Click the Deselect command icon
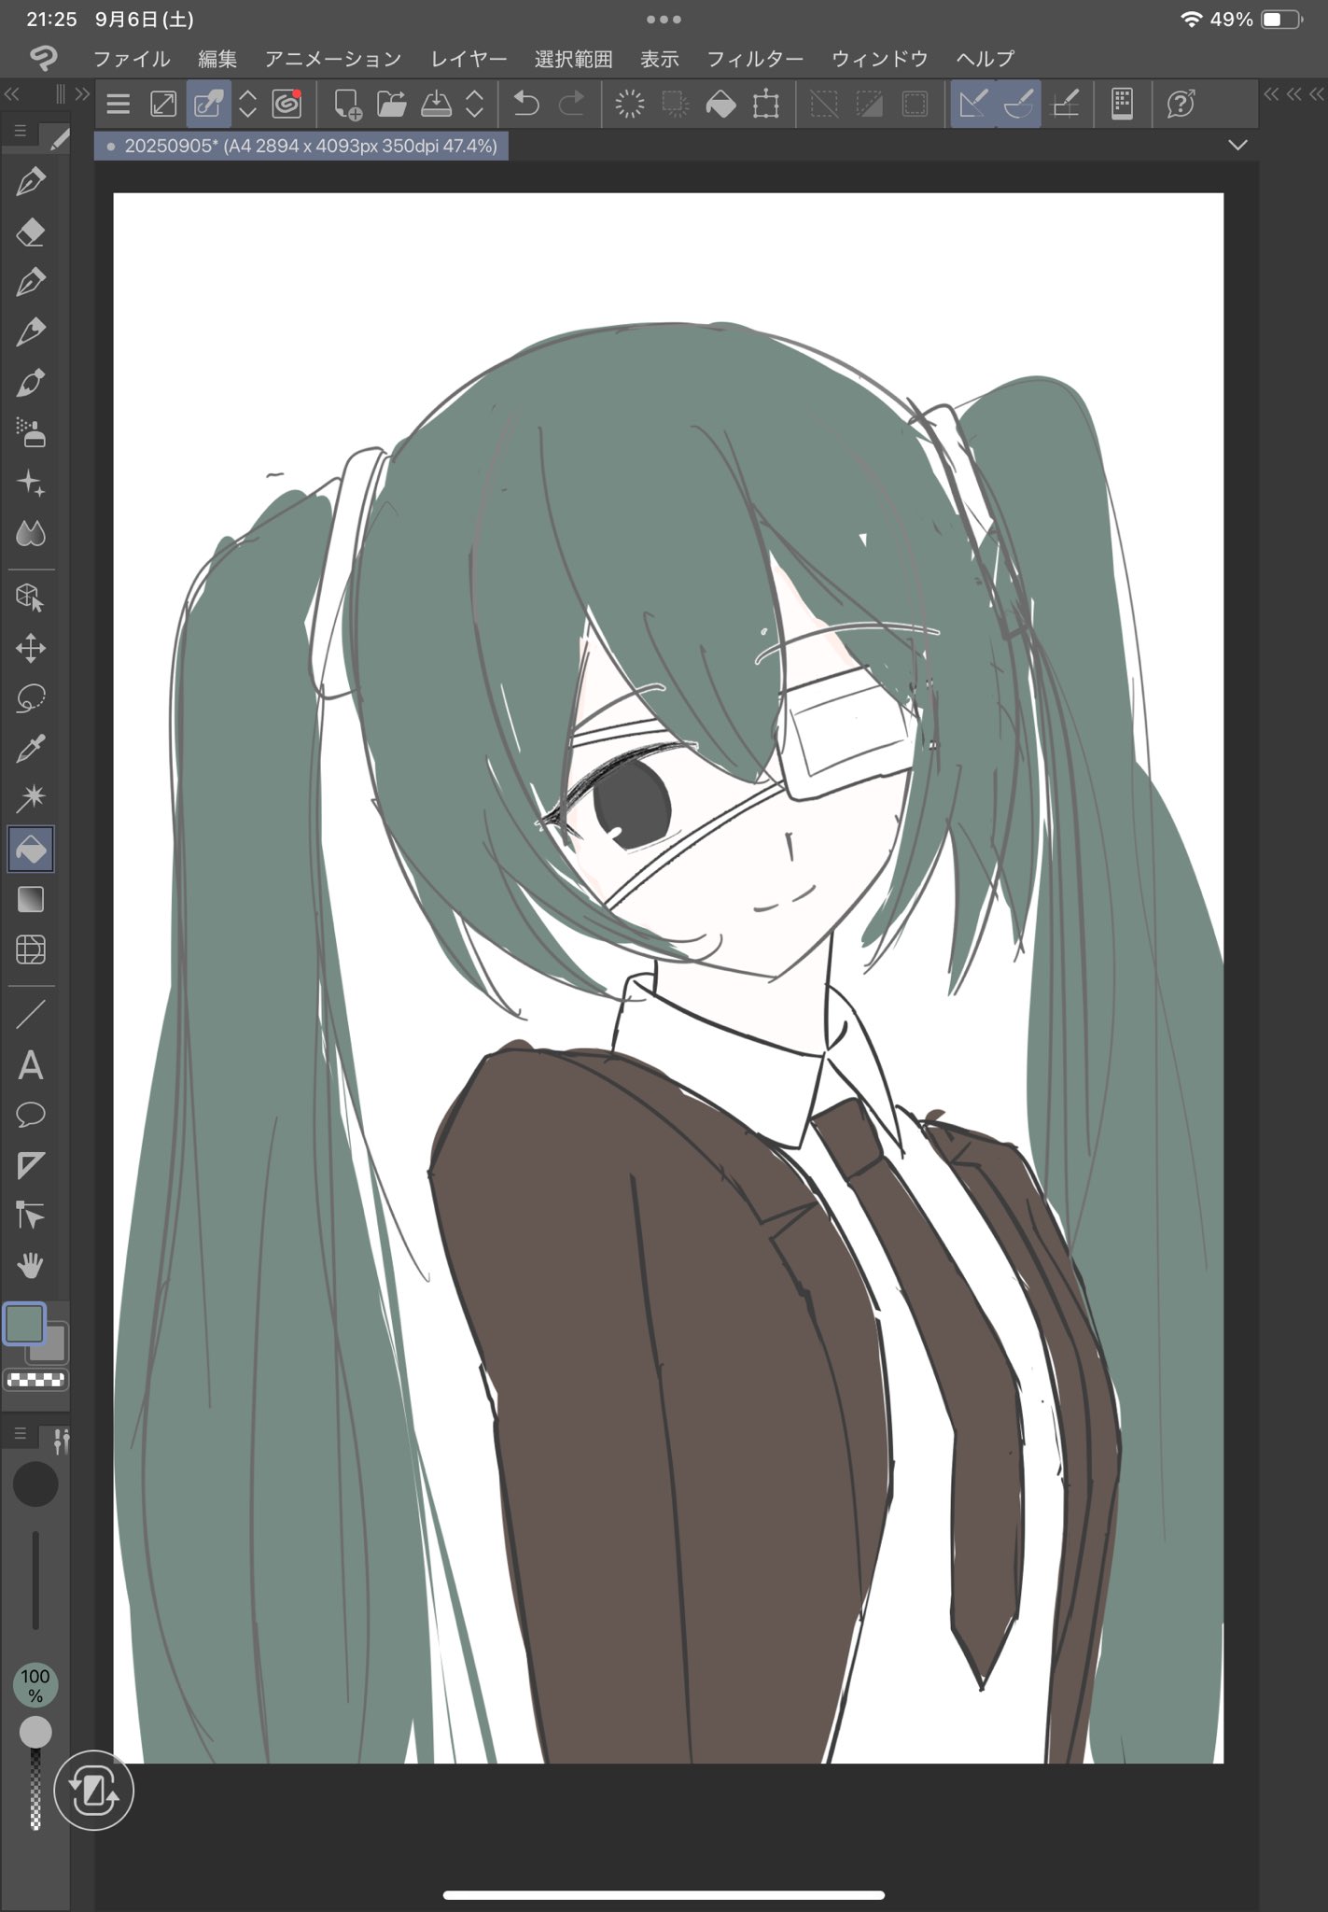This screenshot has height=1912, width=1328. click(x=824, y=104)
